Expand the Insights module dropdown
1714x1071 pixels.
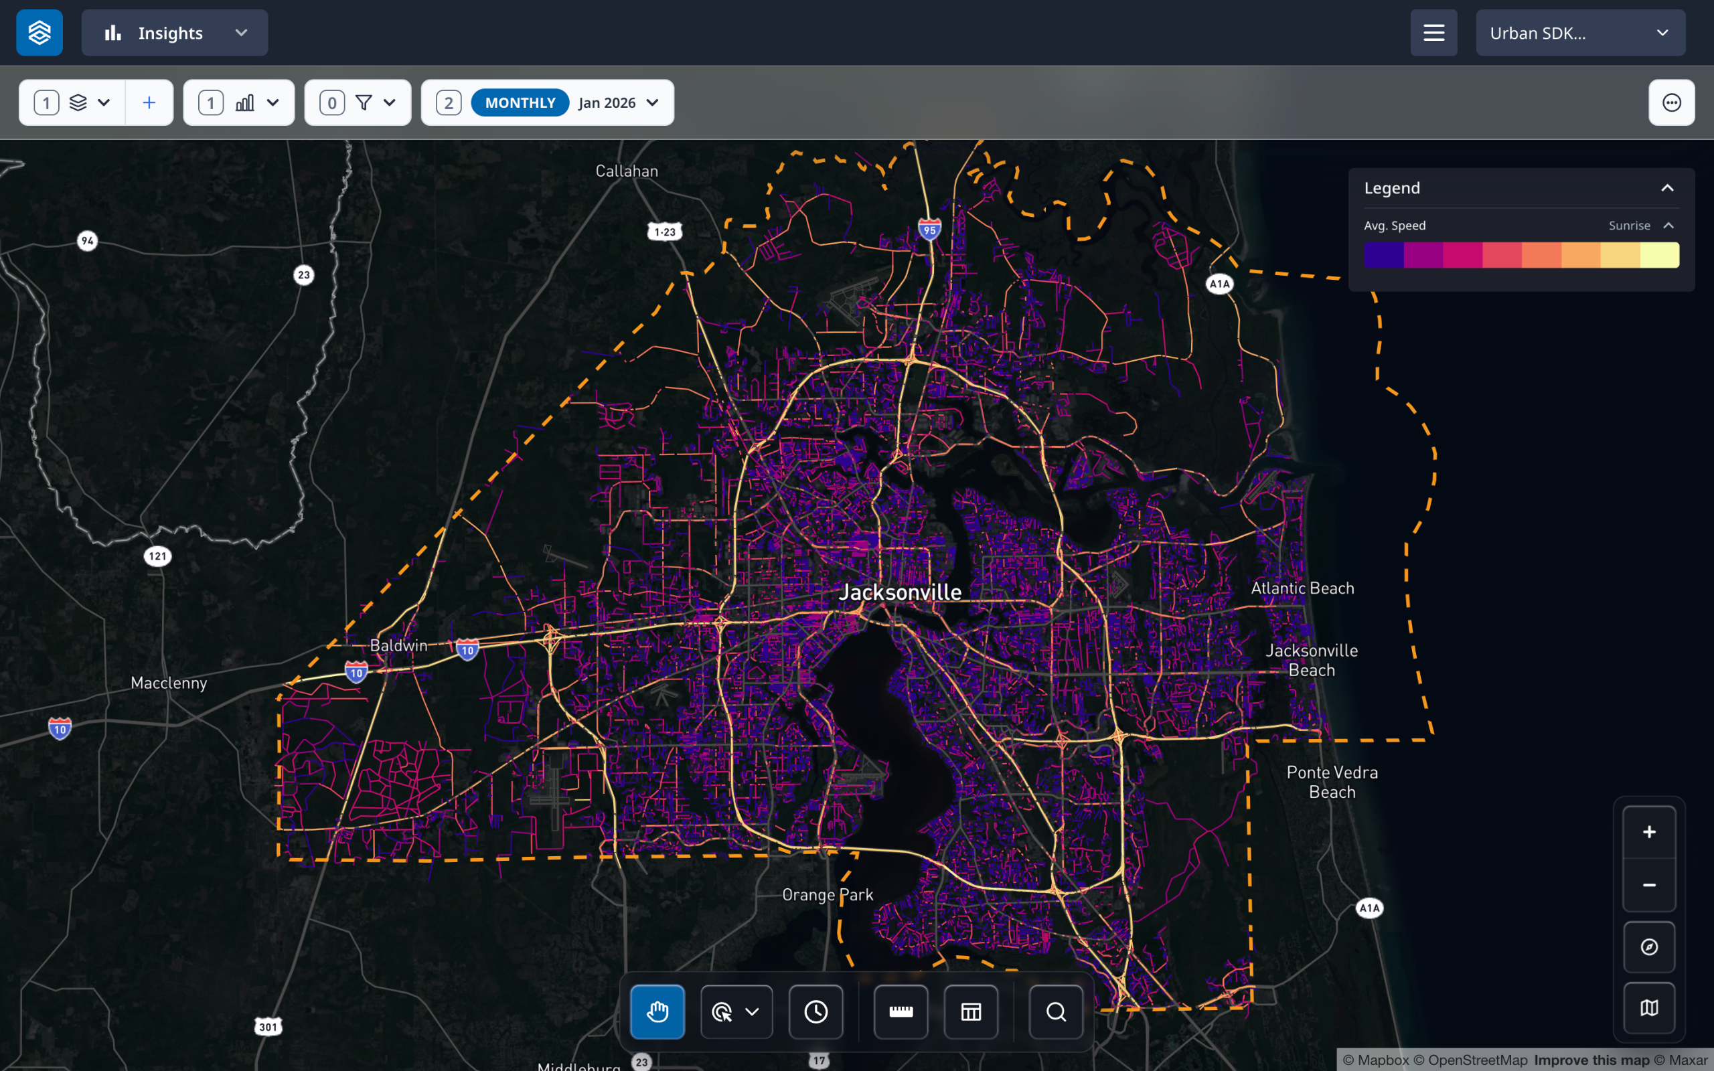174,33
